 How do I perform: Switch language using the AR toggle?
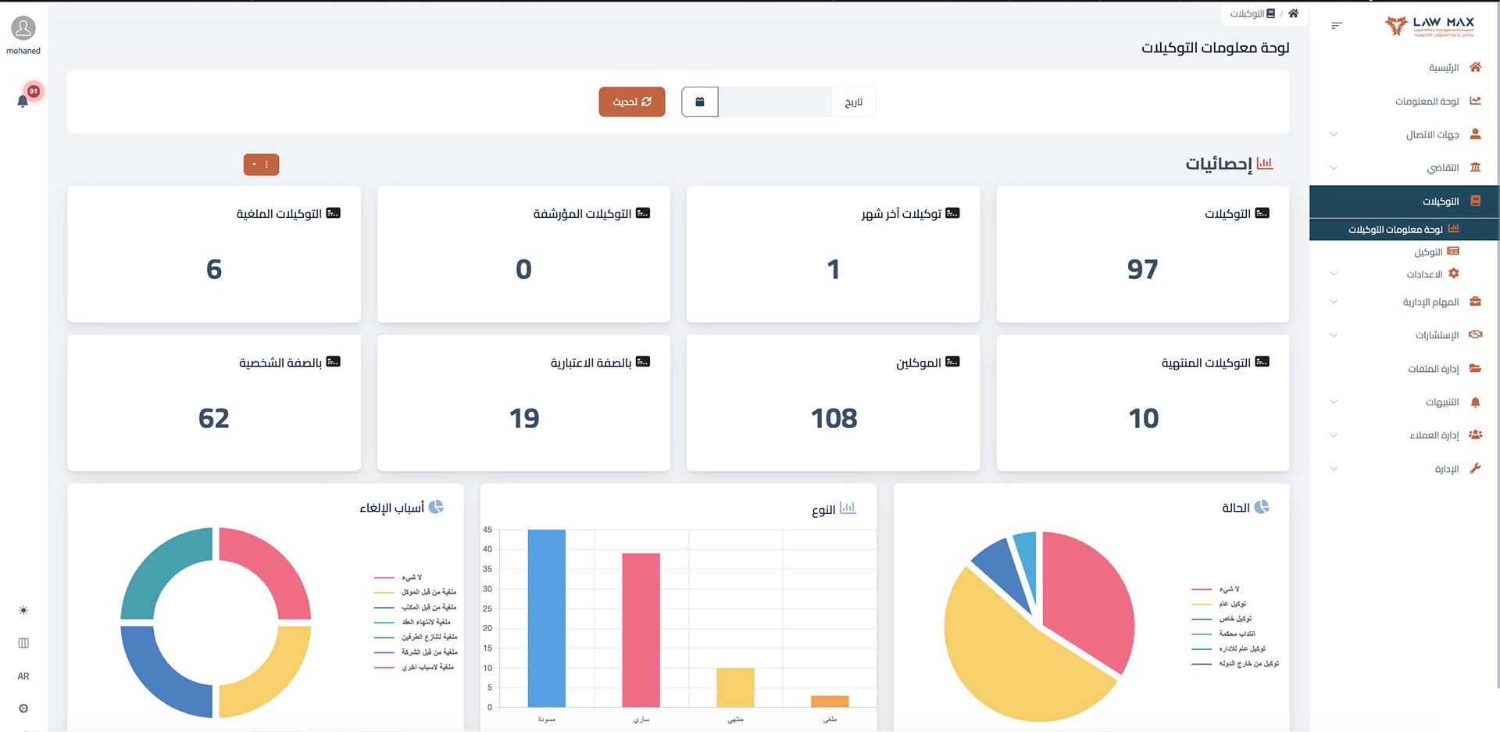[x=23, y=676]
